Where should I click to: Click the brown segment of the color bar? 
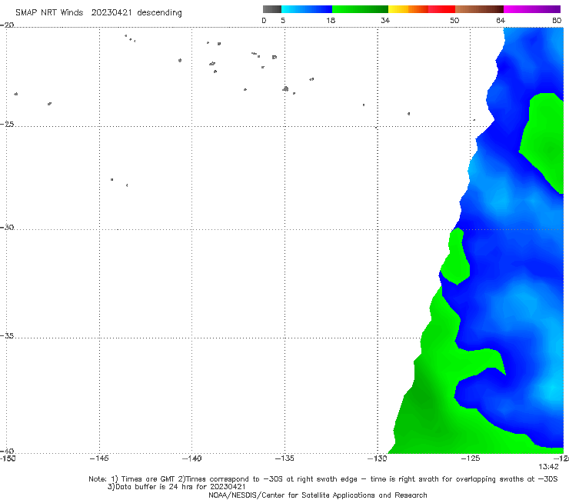[479, 9]
